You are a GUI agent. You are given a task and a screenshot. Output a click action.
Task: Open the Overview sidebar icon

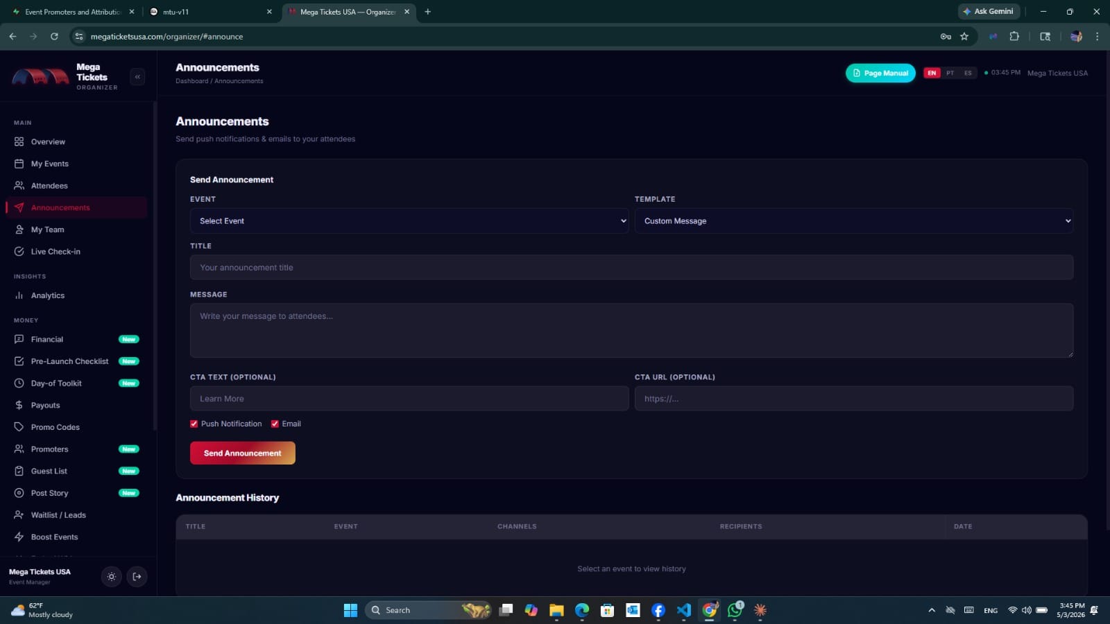[19, 141]
